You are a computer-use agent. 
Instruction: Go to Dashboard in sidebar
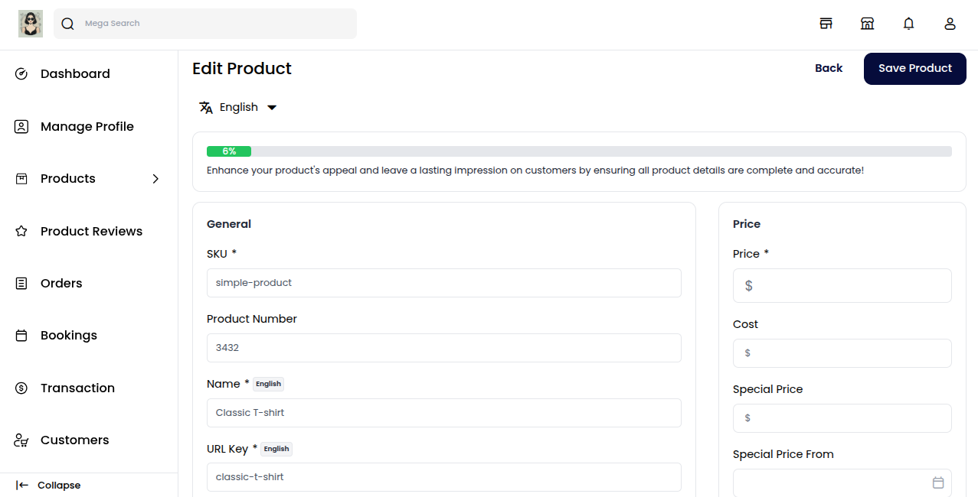point(75,74)
